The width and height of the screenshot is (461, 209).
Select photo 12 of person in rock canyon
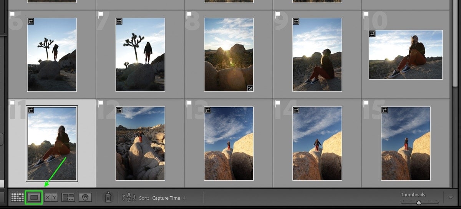tap(140, 144)
